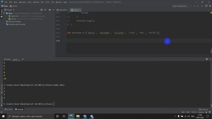Open Terminal panel settings gear
The width and height of the screenshot is (212, 119).
coord(207,59)
